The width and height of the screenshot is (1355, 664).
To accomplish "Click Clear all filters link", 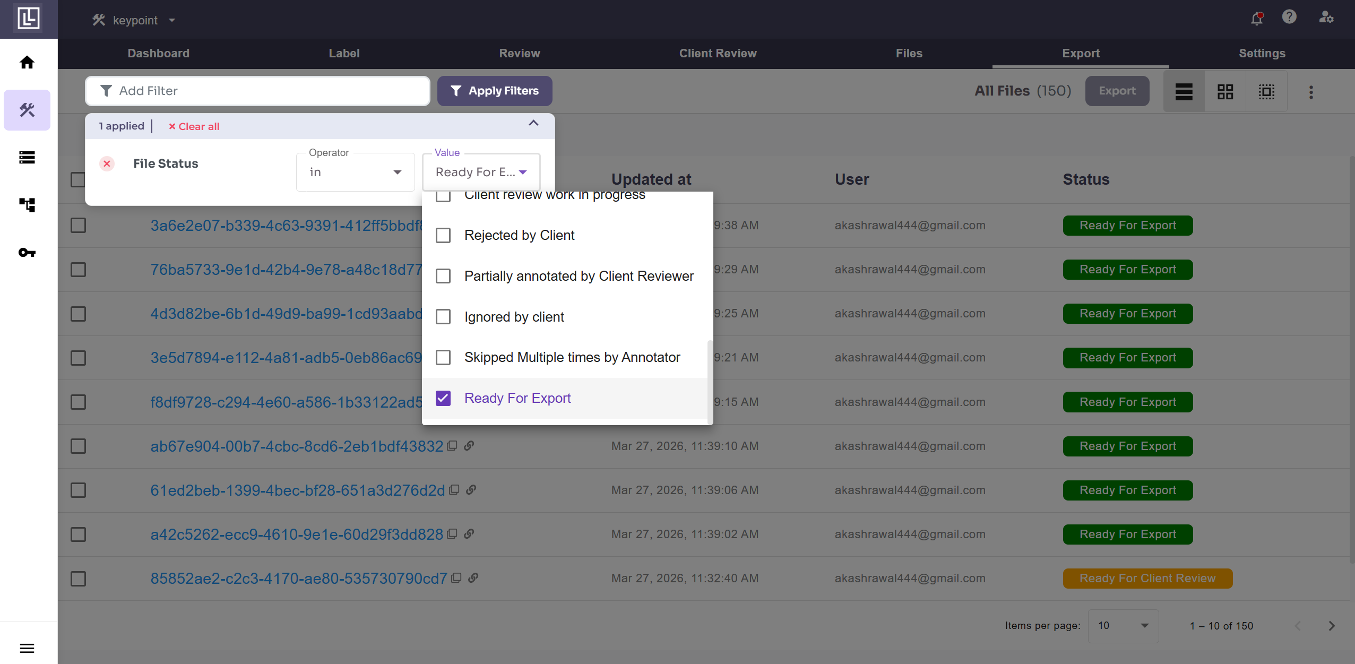I will coord(194,126).
